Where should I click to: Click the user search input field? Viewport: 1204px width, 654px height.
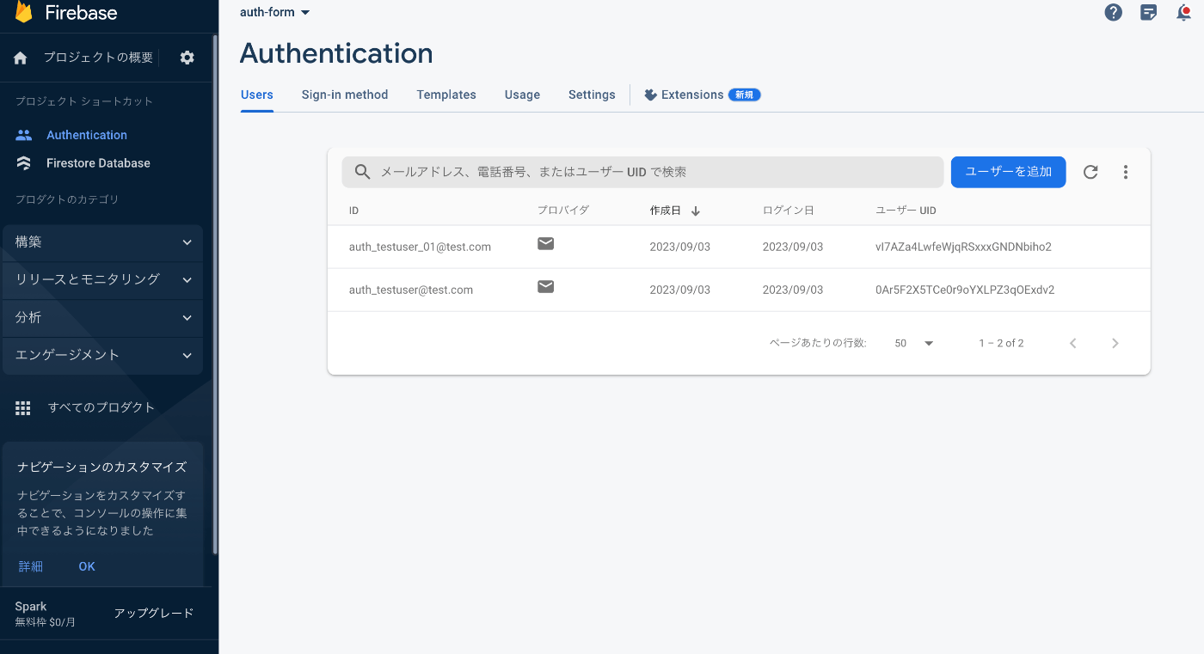[x=642, y=172]
